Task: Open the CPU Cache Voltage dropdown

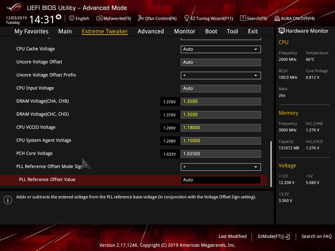Action: (x=221, y=49)
